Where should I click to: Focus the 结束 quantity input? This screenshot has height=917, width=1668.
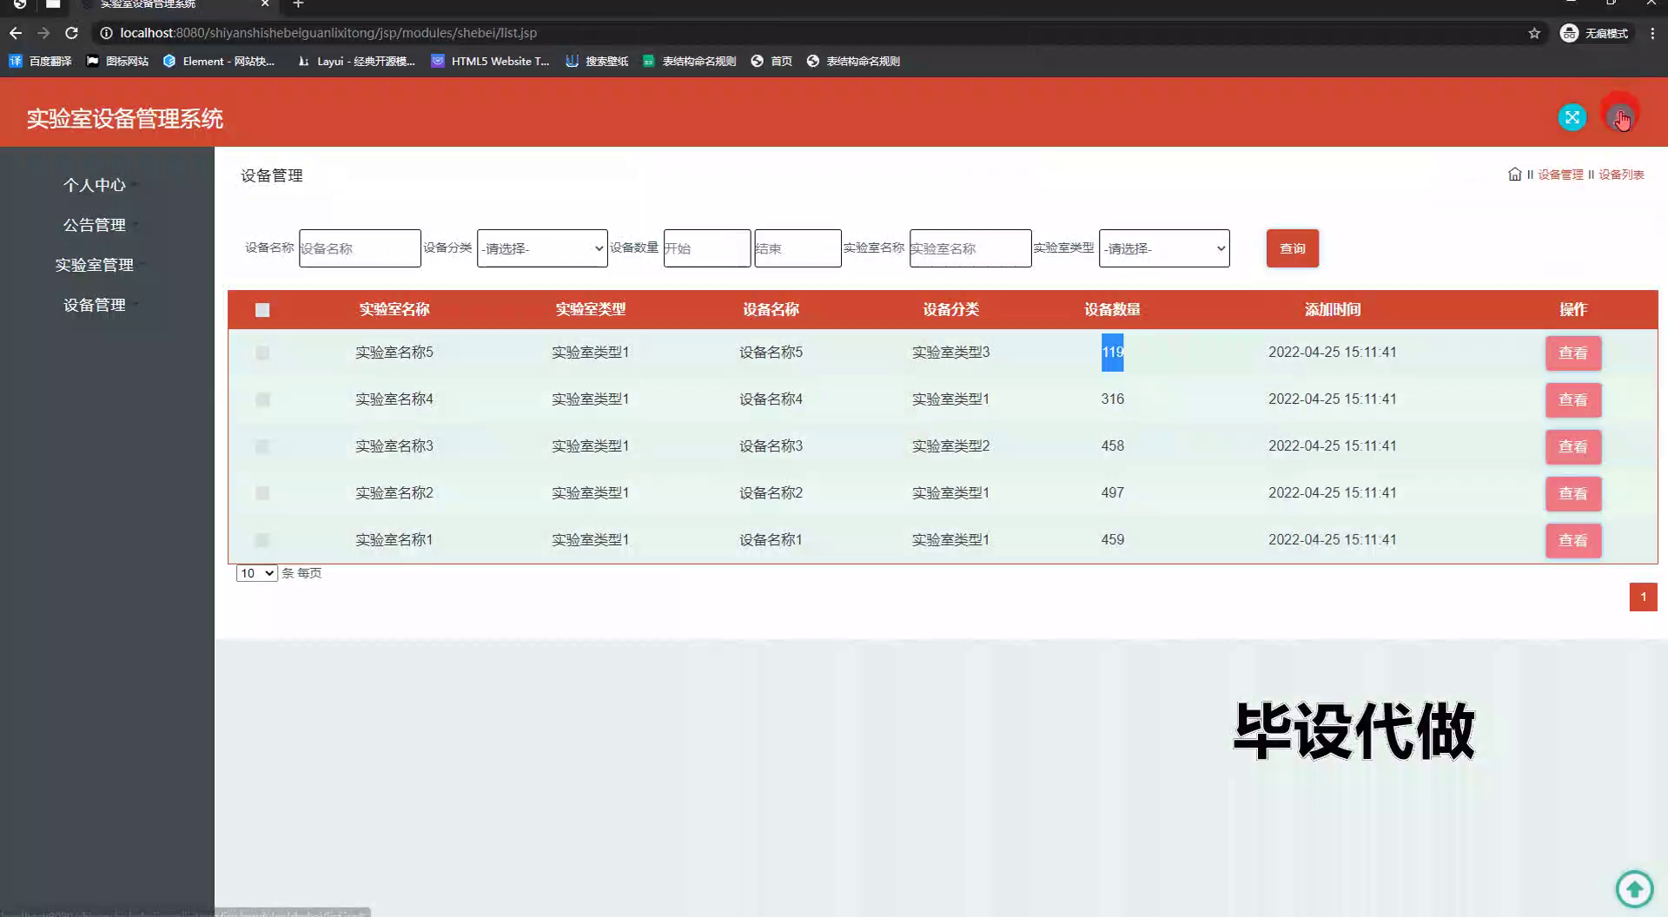(x=798, y=248)
